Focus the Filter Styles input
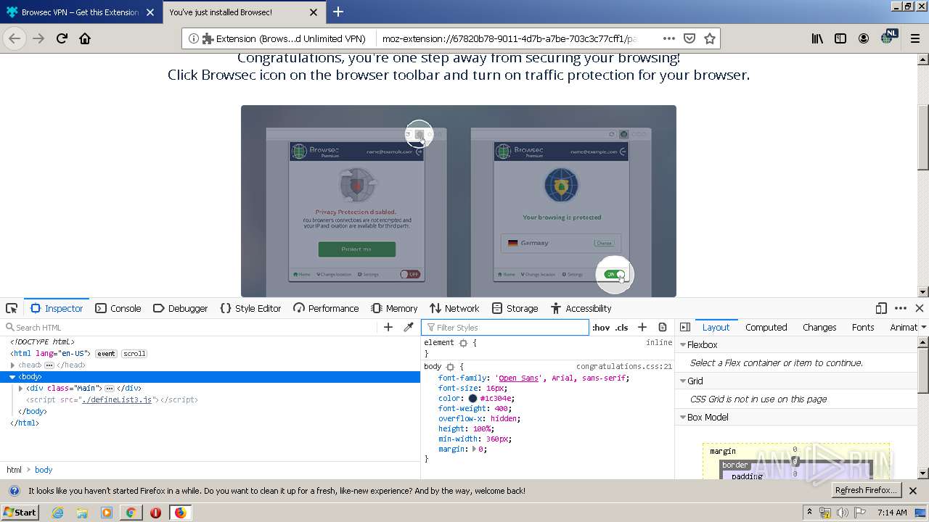The image size is (929, 522). pos(506,328)
